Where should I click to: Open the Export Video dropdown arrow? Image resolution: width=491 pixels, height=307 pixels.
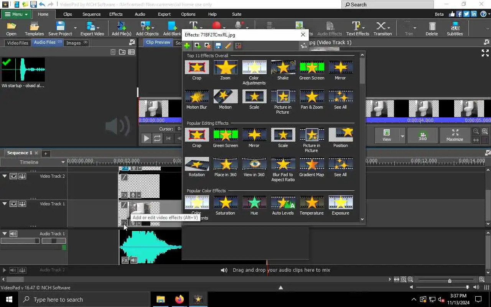(98, 28)
